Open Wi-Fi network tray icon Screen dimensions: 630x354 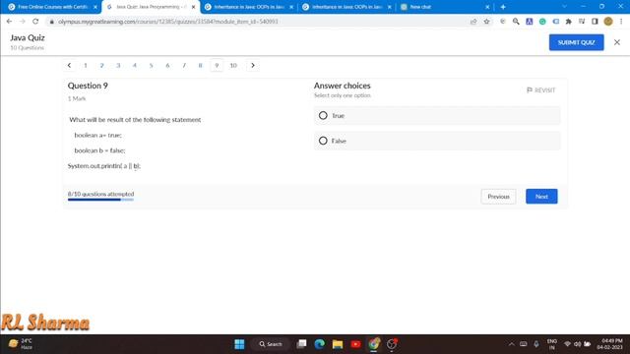[567, 344]
